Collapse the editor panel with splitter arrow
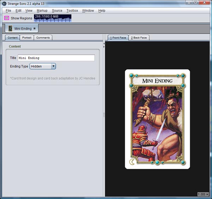This screenshot has width=212, height=199. pos(104,43)
